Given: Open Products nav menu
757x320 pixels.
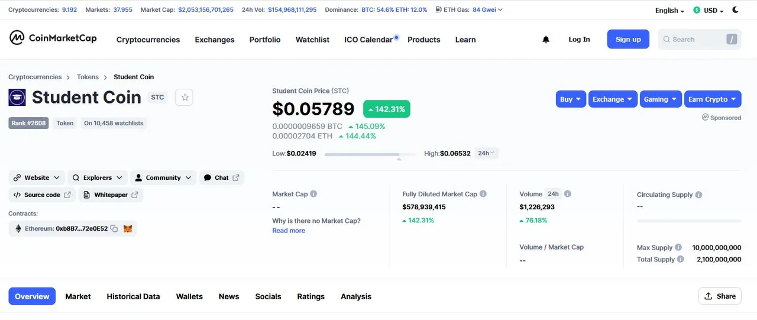Looking at the screenshot, I should pos(424,40).
